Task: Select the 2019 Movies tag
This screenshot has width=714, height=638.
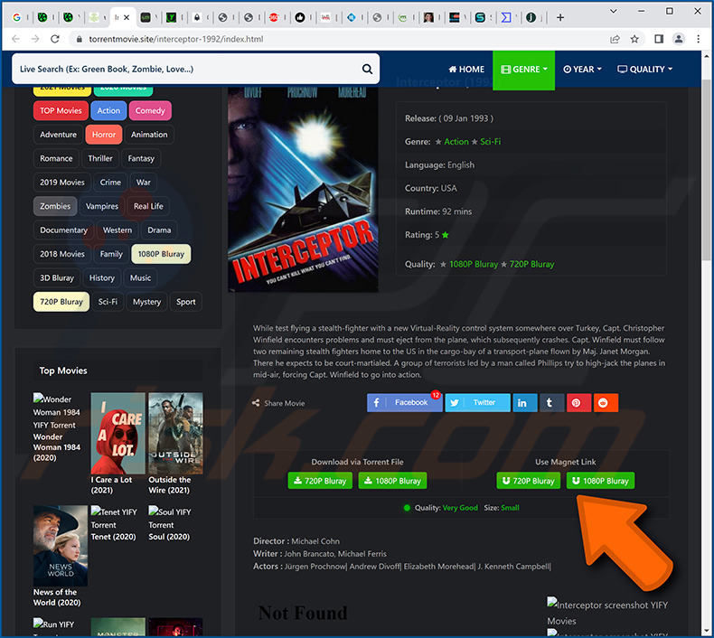Action: 62,183
